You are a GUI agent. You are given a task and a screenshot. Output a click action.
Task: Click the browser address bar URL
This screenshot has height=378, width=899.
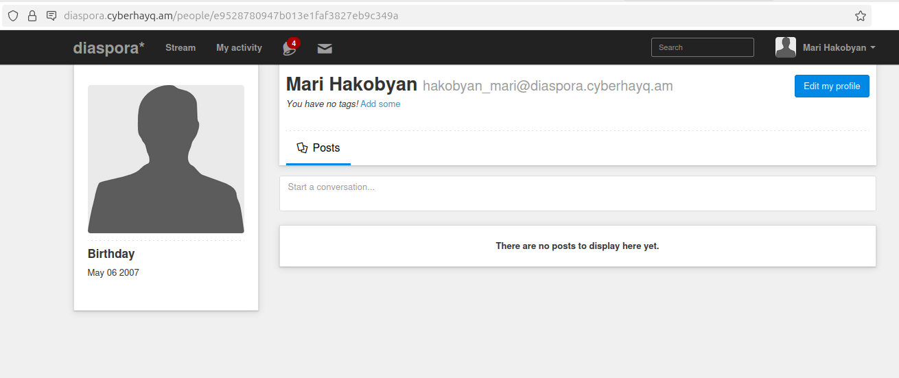coord(231,16)
